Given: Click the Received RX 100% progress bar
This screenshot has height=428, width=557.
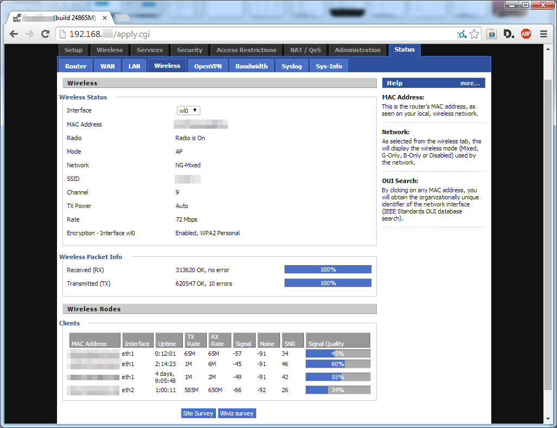Looking at the screenshot, I should (327, 269).
